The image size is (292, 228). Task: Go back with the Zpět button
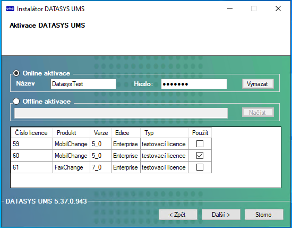[178, 215]
